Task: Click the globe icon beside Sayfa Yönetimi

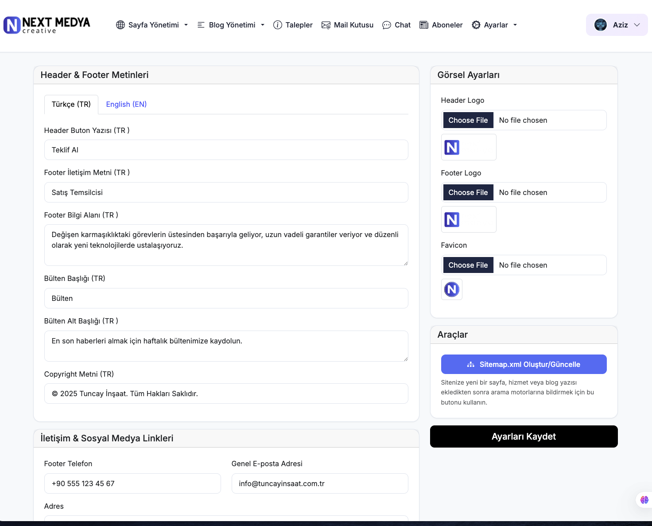Action: pos(120,25)
